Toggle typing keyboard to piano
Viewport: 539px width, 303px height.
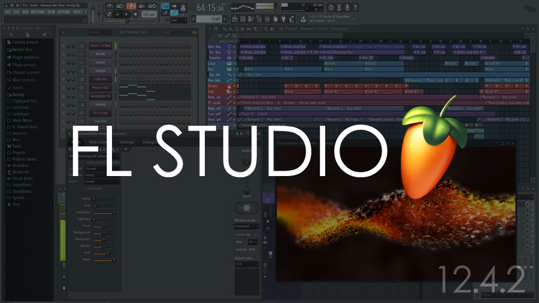tap(165, 6)
